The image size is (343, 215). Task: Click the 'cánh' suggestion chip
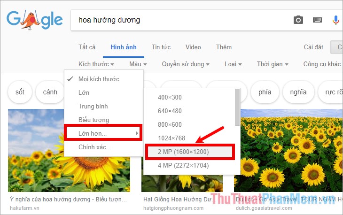pos(50,92)
